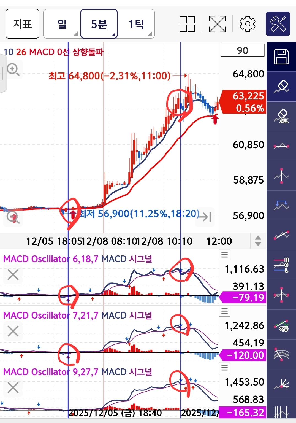Viewport: 296px width, 423px height.
Task: Select the 5분 timeframe tab
Action: (99, 24)
